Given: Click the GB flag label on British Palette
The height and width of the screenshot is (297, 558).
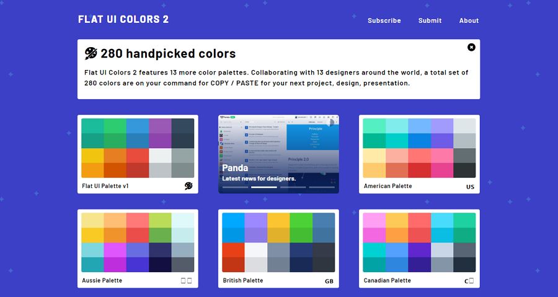Looking at the screenshot, I should coord(329,281).
